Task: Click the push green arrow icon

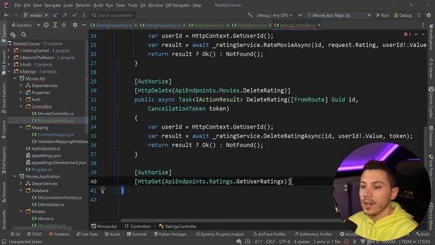Action: click(x=65, y=15)
